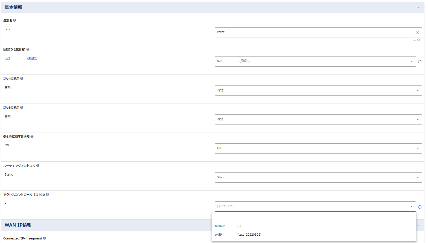Select ox594 (test_20220802) from the list

pyautogui.click(x=238, y=235)
